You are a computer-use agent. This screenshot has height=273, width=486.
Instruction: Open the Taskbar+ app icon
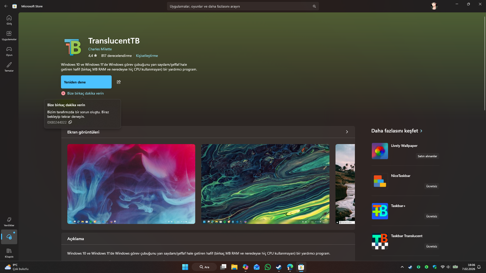tap(380, 211)
